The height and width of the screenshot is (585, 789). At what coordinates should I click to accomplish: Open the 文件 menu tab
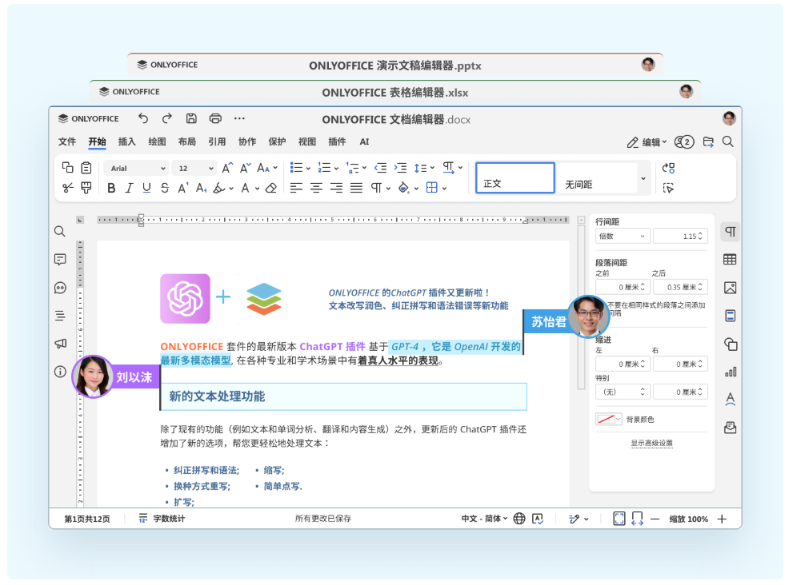tap(67, 141)
